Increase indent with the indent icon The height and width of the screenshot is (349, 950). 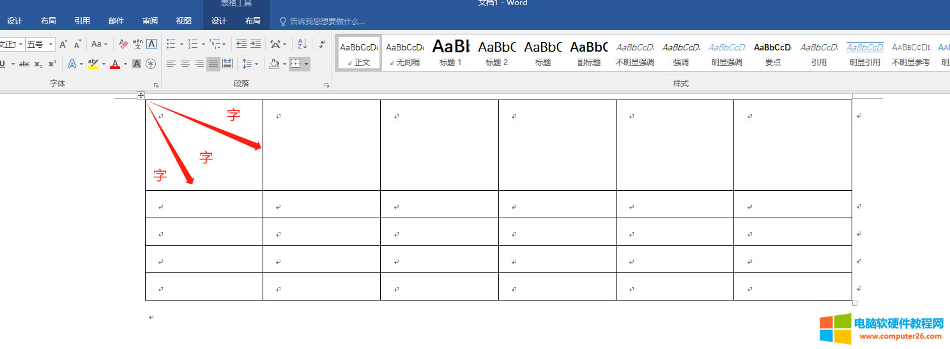[256, 44]
